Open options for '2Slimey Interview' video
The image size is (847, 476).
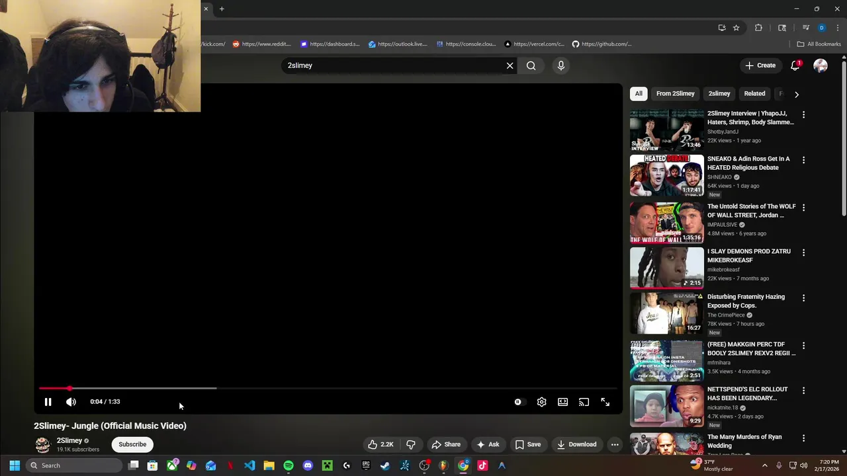(x=803, y=114)
